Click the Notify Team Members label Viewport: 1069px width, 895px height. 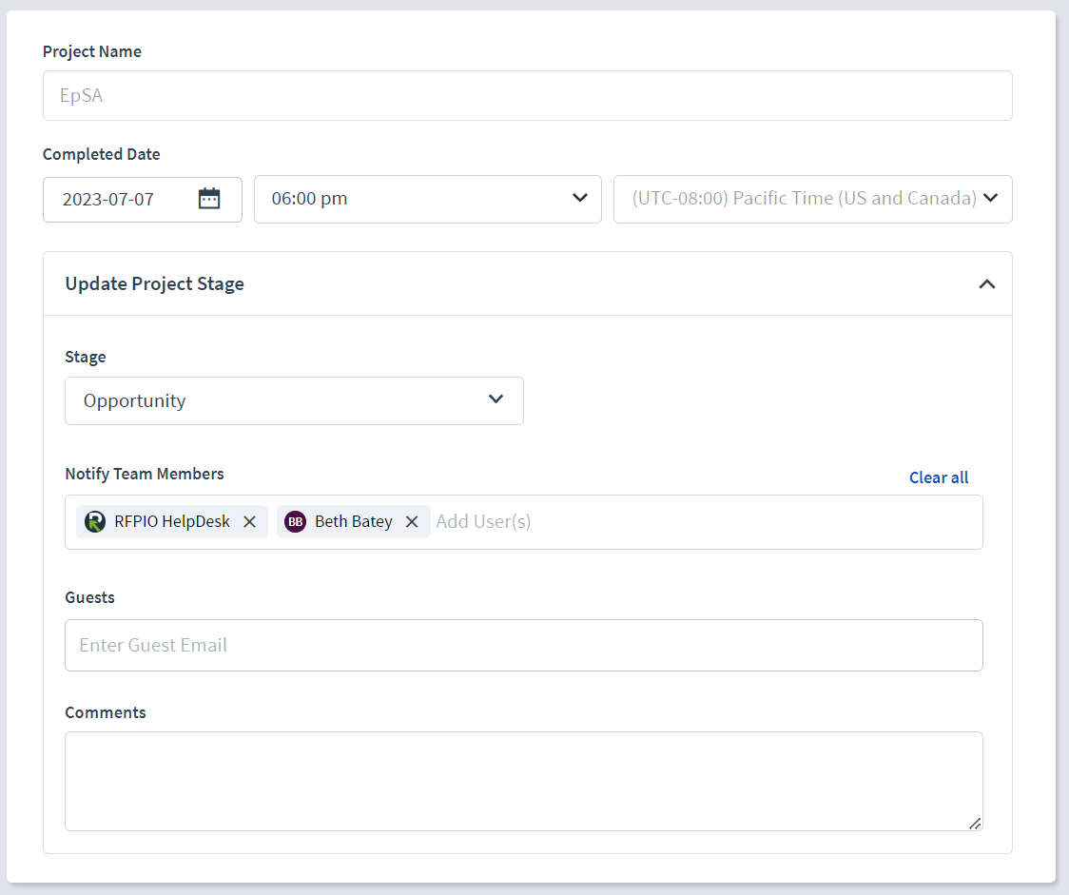[145, 474]
